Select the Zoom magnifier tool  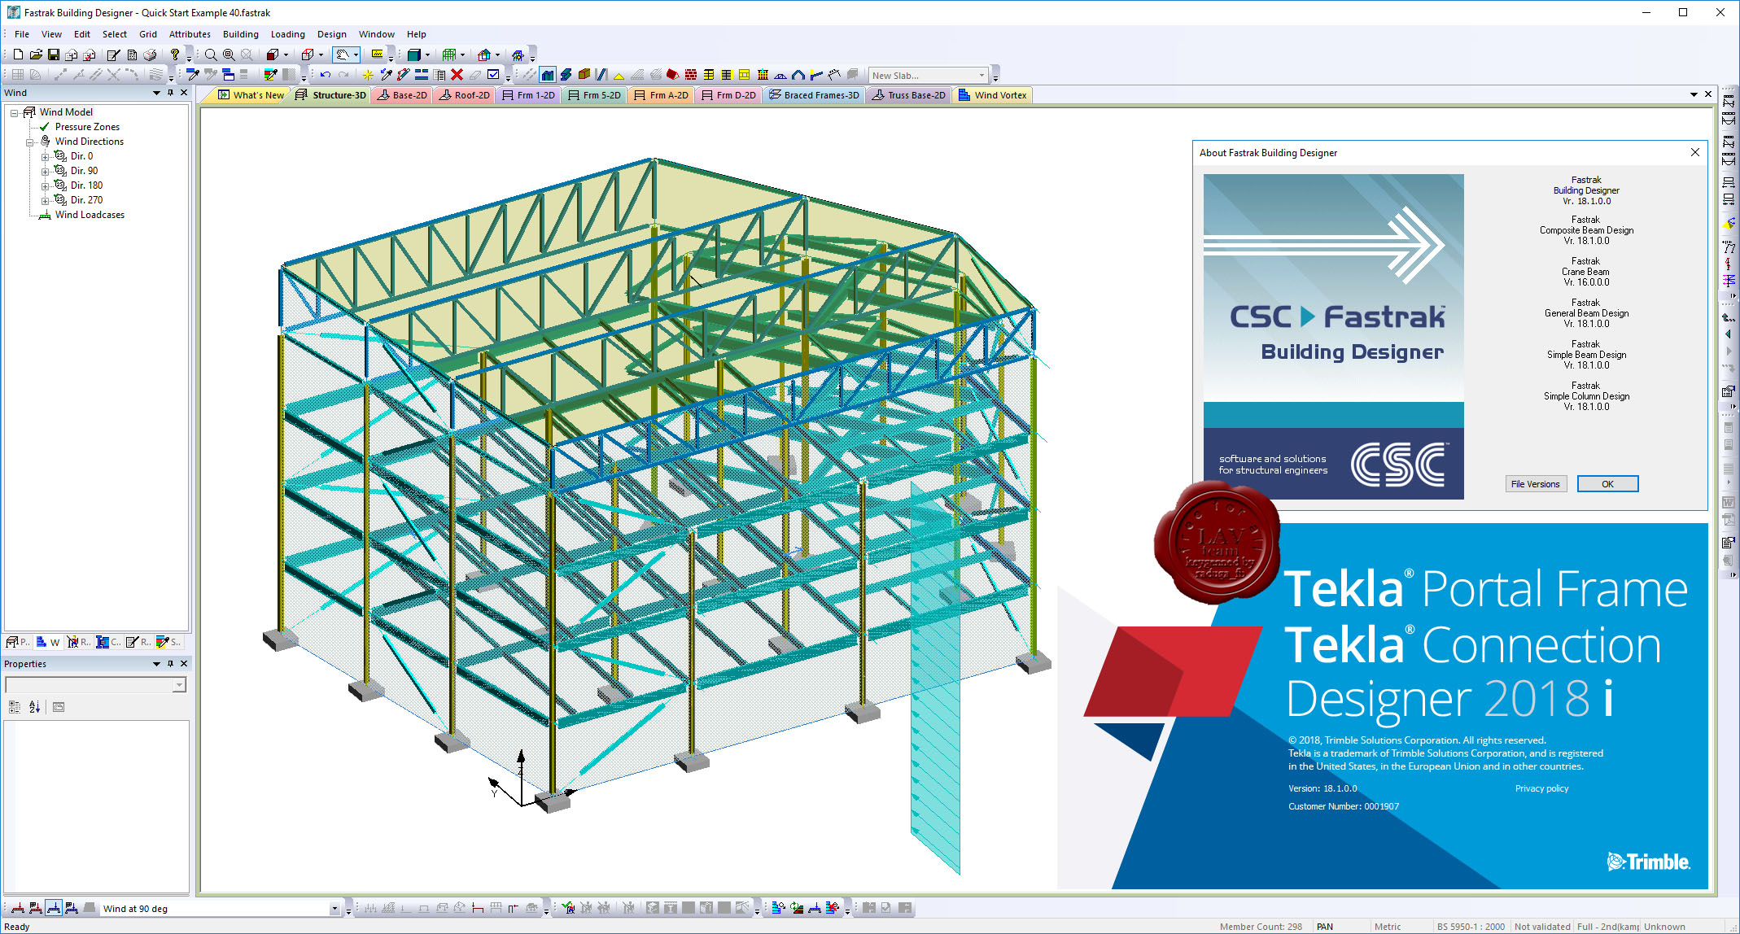pos(211,55)
